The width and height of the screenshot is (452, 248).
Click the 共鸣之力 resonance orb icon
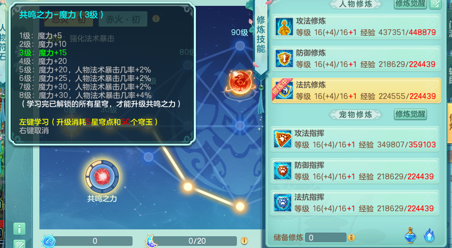click(102, 176)
